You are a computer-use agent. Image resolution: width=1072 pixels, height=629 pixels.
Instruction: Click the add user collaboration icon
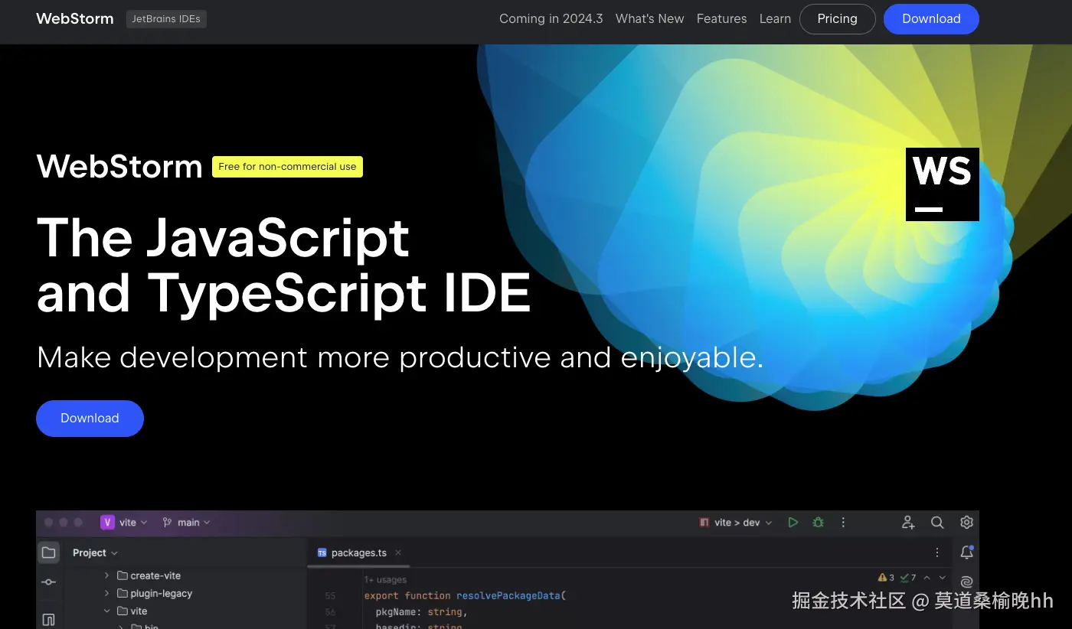coord(908,523)
